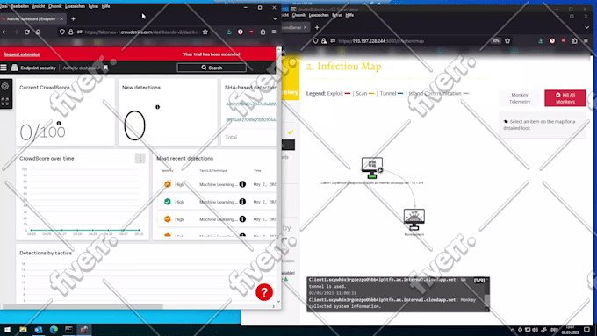The image size is (597, 336).
Task: Open the third High severity detection row
Action: tap(217, 219)
